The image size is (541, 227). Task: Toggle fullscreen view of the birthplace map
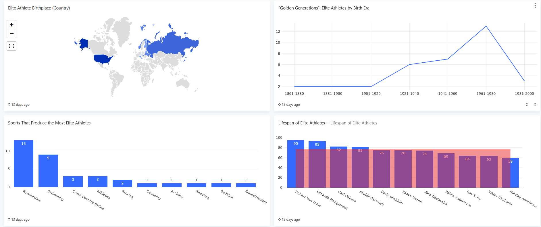(x=11, y=46)
